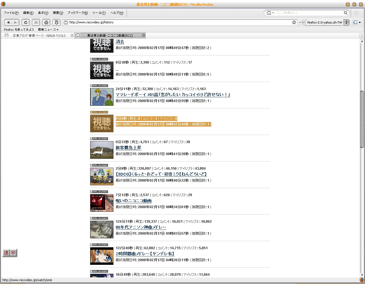Select the 最近見た動画 ニコニコ動画 tab
Viewport: 365px width, 284px height.
(x=110, y=35)
